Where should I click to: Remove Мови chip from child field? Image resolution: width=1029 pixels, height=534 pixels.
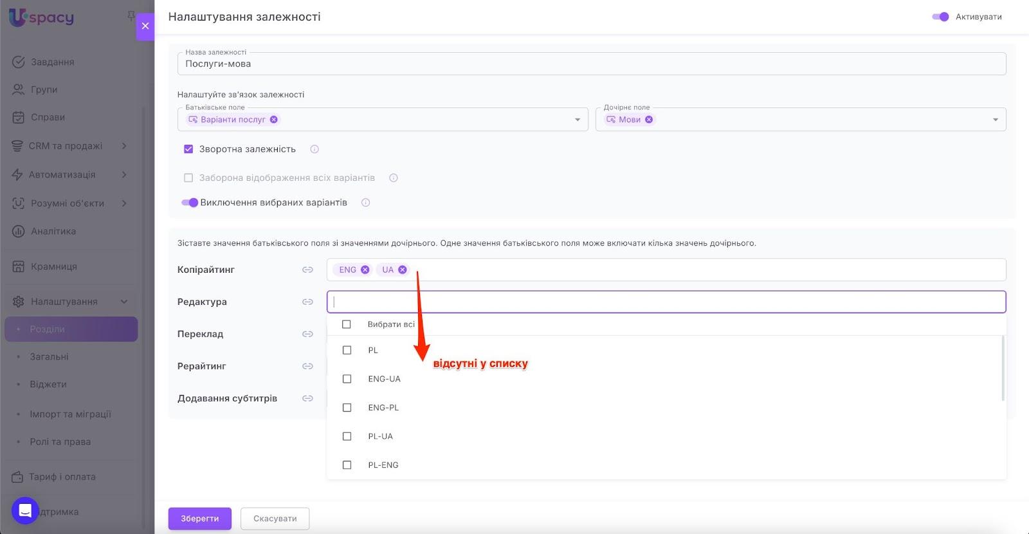649,120
